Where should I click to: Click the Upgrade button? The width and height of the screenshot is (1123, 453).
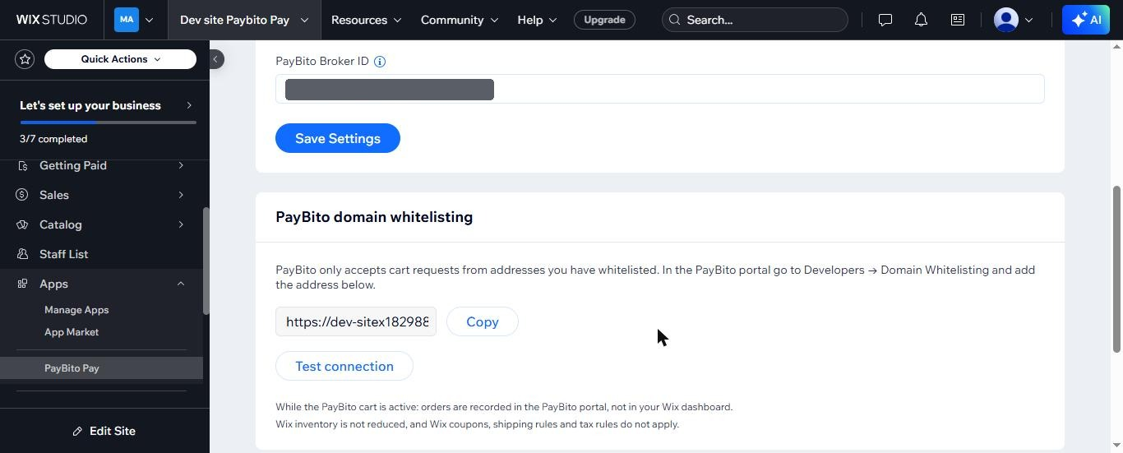[604, 20]
